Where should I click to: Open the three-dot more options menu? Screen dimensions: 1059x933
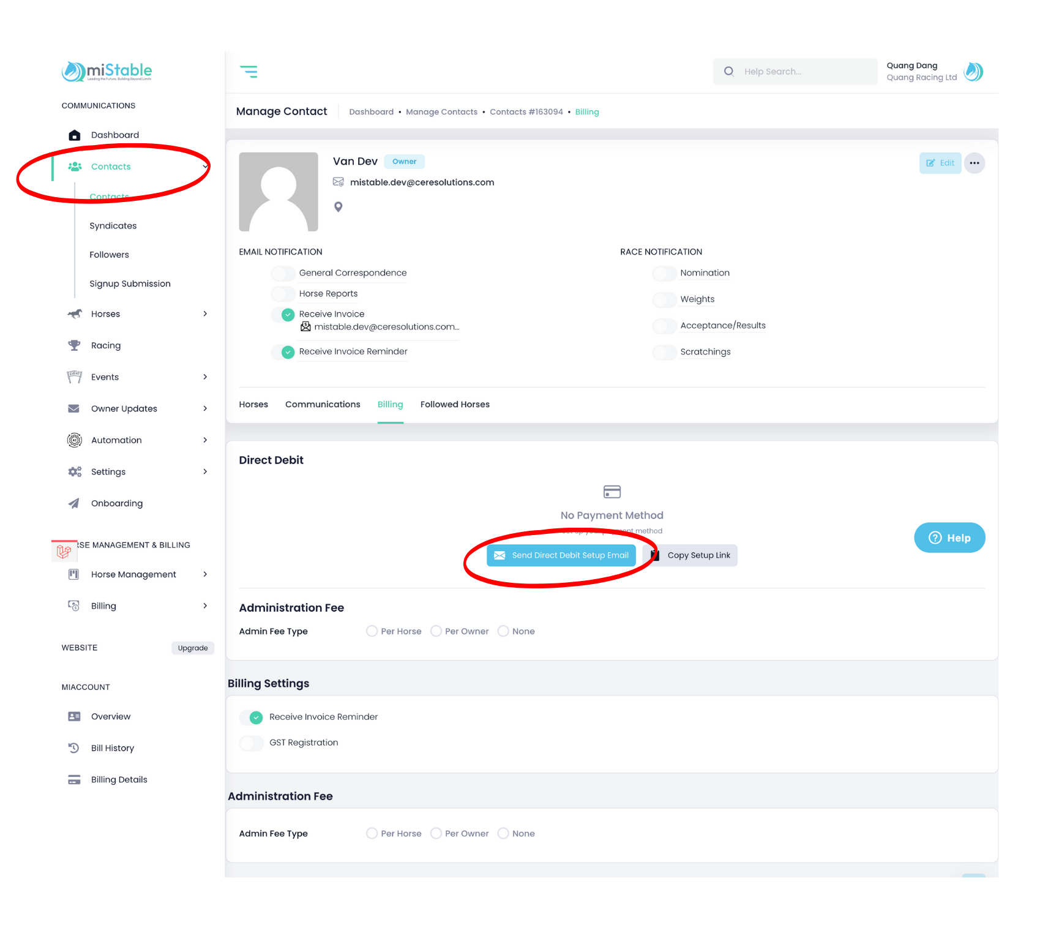[974, 163]
